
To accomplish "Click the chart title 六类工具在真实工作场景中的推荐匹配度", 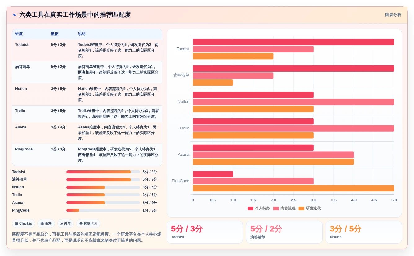I will [75, 15].
